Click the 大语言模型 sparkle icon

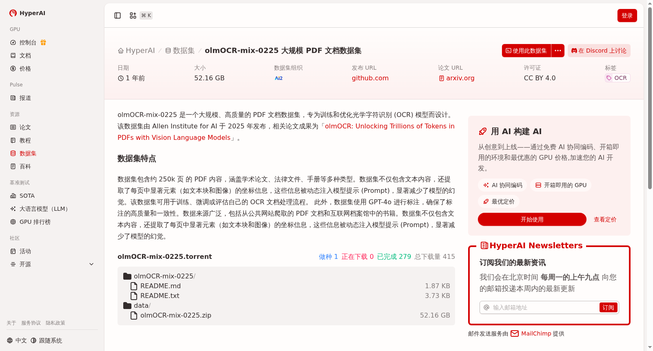click(13, 209)
